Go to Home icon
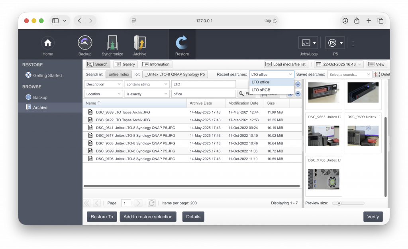The height and width of the screenshot is (249, 408). [48, 43]
